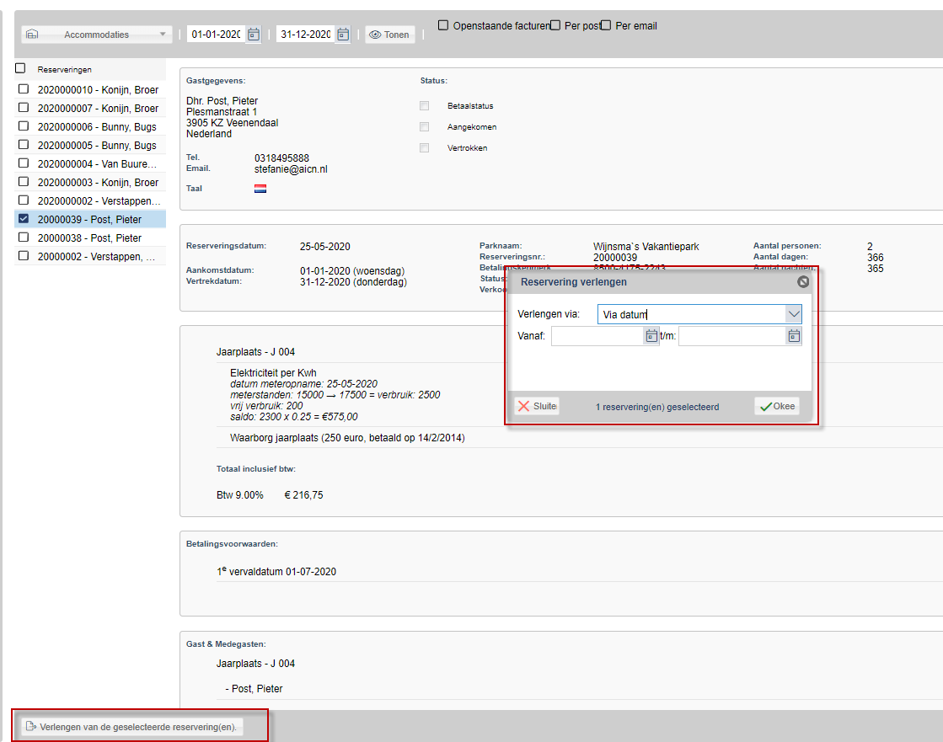This screenshot has width=943, height=742.
Task: Click the € 216,75 Btw amount
Action: (x=303, y=495)
